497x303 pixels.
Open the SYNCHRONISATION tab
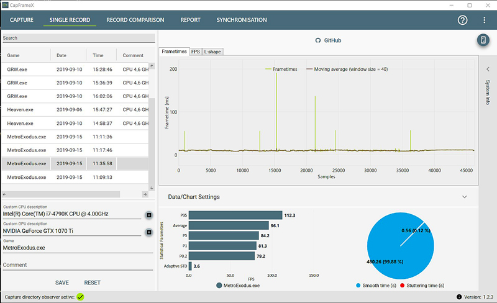coord(242,20)
